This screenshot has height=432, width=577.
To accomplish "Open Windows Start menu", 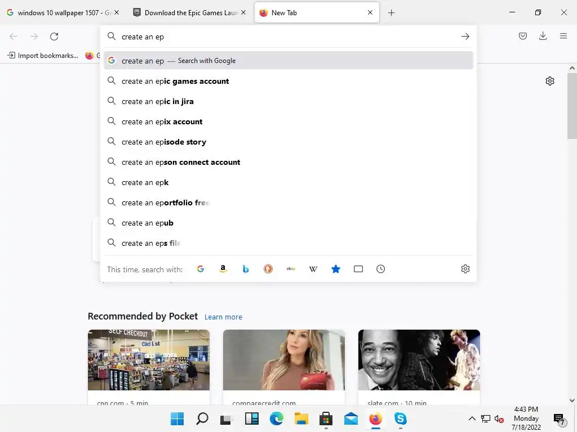I will (x=177, y=418).
